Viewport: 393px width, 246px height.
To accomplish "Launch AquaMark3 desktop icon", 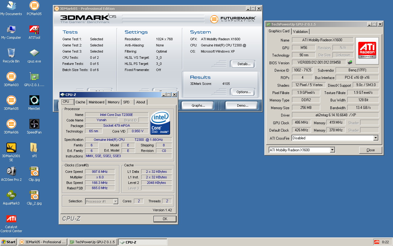I will pyautogui.click(x=11, y=198).
